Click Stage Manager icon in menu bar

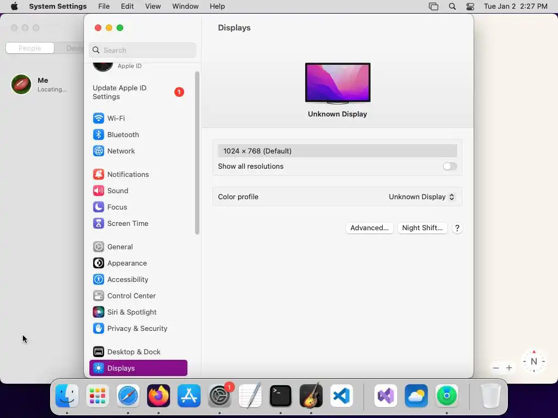(433, 7)
